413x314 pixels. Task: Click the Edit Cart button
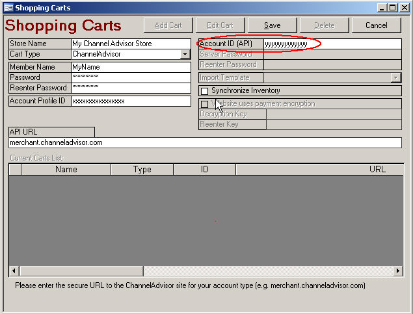tap(220, 25)
